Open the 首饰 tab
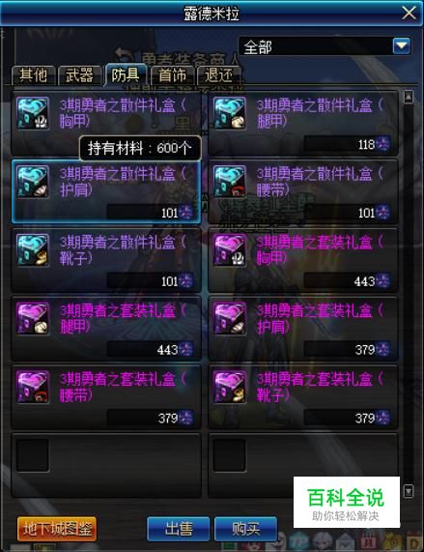 point(172,75)
